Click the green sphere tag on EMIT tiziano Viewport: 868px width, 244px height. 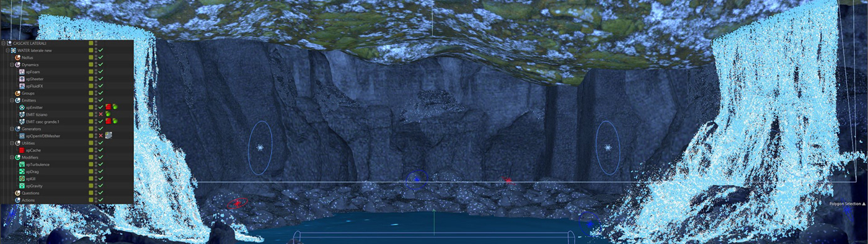[108, 115]
